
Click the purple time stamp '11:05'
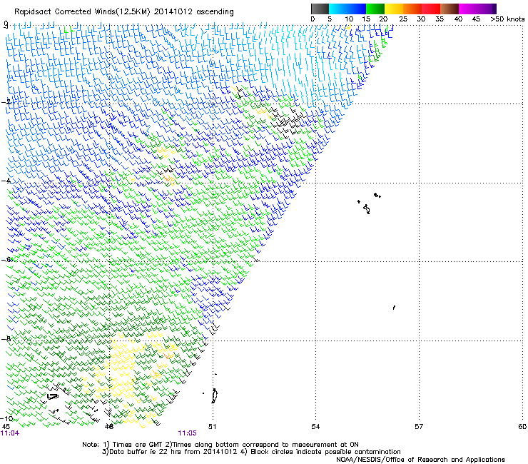coord(187,433)
